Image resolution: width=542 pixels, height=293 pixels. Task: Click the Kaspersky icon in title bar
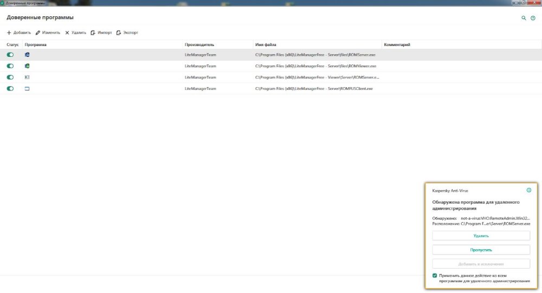click(2, 3)
